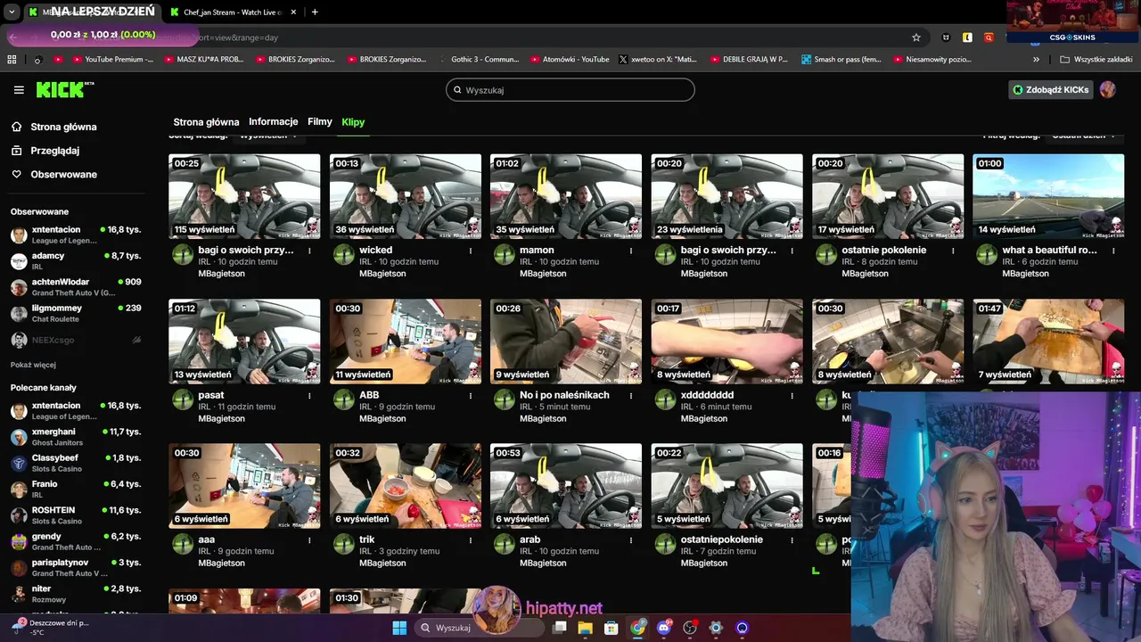Play the 'pasat' clip thumbnail
The image size is (1141, 642).
244,342
